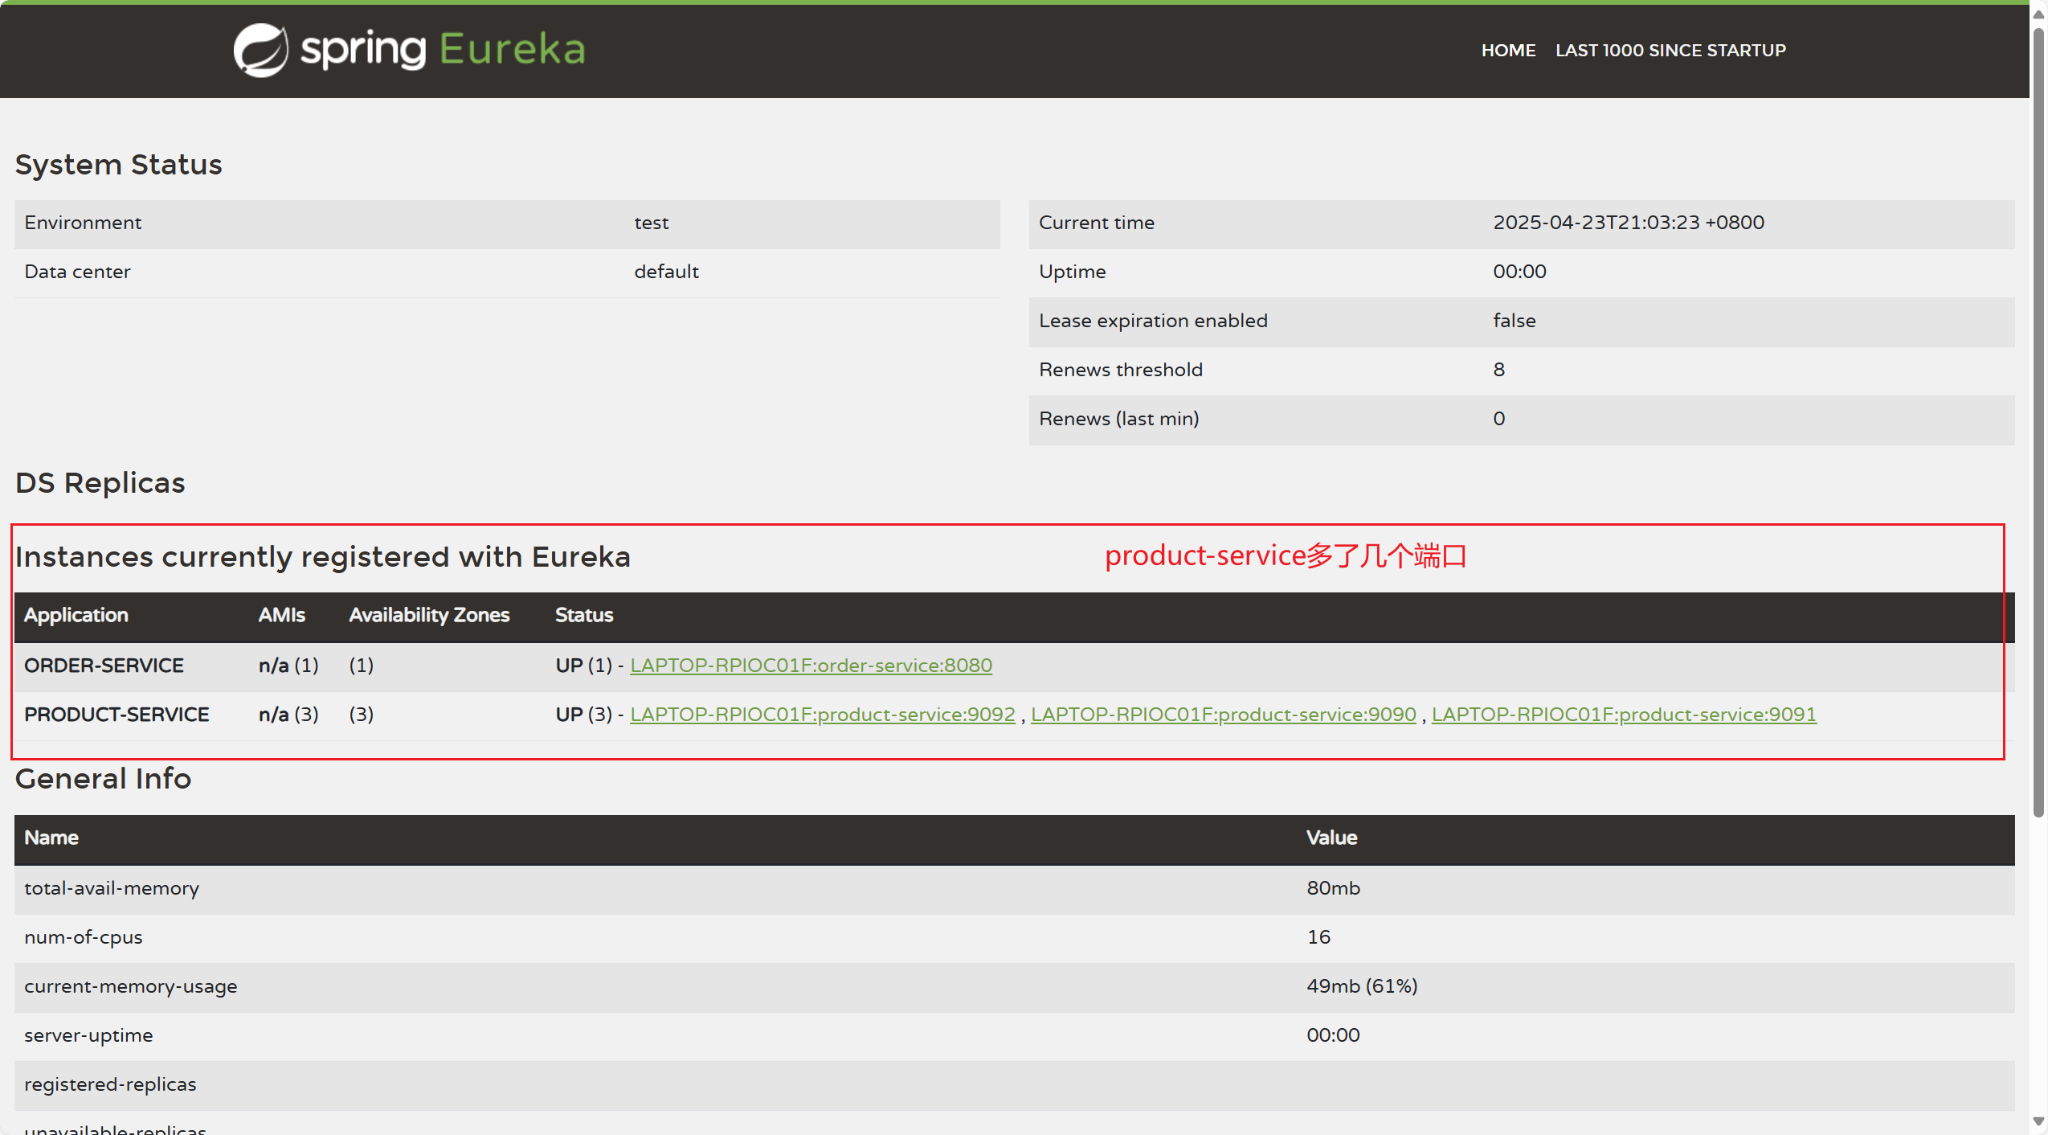Open product-service:9090 instance link
The width and height of the screenshot is (2048, 1135).
(1223, 715)
